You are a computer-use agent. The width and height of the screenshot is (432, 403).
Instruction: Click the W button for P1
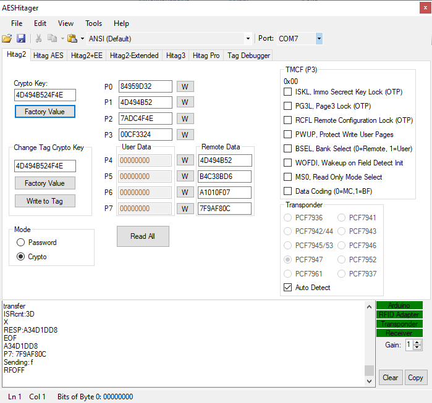click(x=185, y=102)
